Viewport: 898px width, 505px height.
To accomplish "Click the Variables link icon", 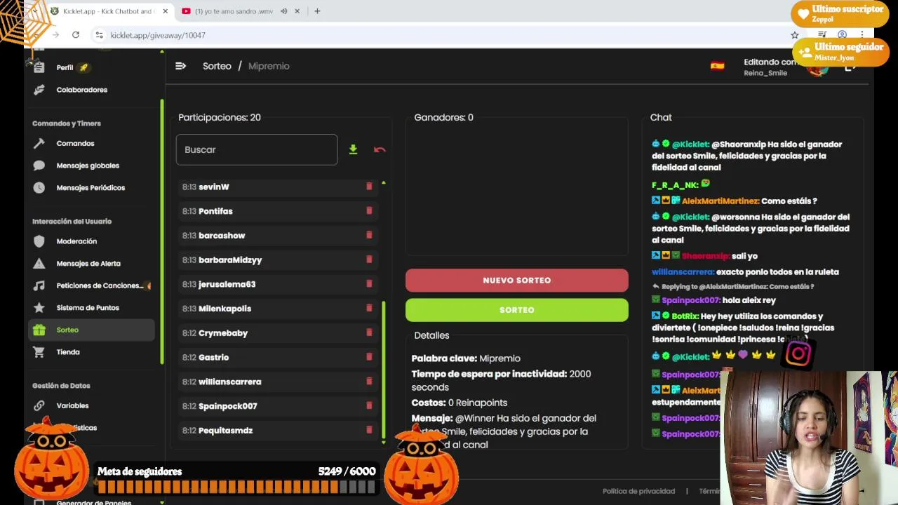I will point(39,405).
